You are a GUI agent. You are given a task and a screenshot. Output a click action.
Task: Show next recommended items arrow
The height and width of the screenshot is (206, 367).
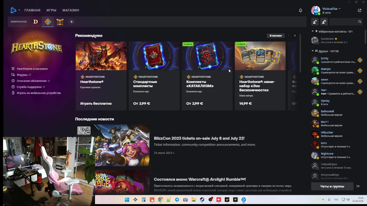point(295,35)
